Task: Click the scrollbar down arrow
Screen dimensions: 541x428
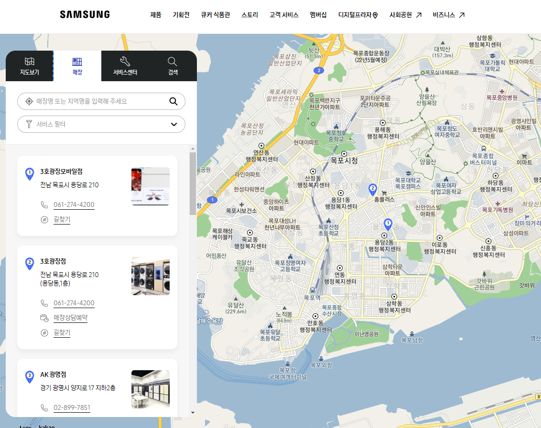Action: point(193,413)
